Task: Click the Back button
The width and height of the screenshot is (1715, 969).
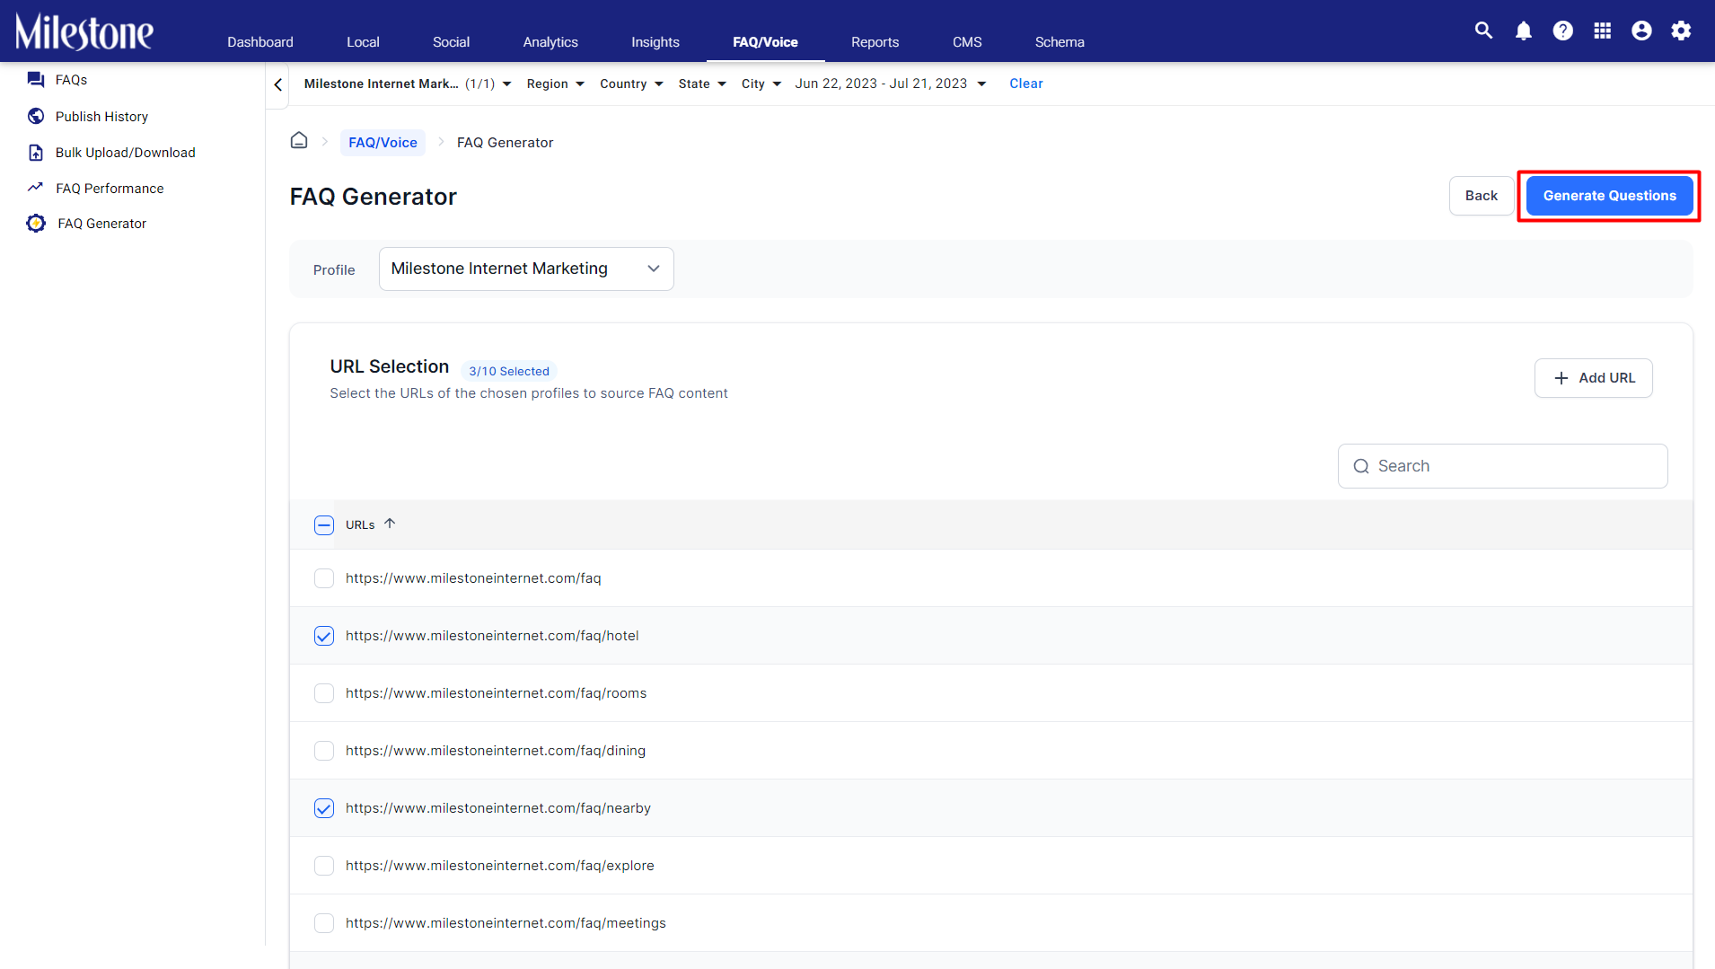Action: (x=1482, y=196)
